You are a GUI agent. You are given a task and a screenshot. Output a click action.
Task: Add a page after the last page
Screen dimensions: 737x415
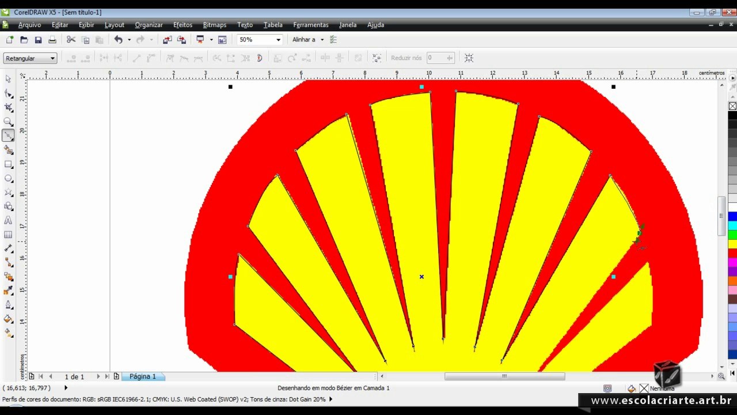(116, 376)
